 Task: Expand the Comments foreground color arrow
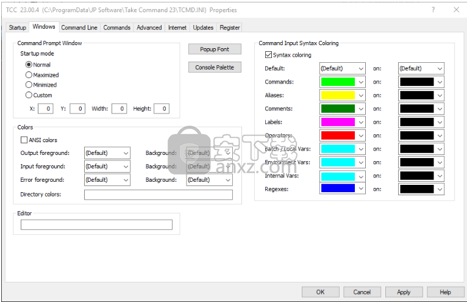[361, 109]
